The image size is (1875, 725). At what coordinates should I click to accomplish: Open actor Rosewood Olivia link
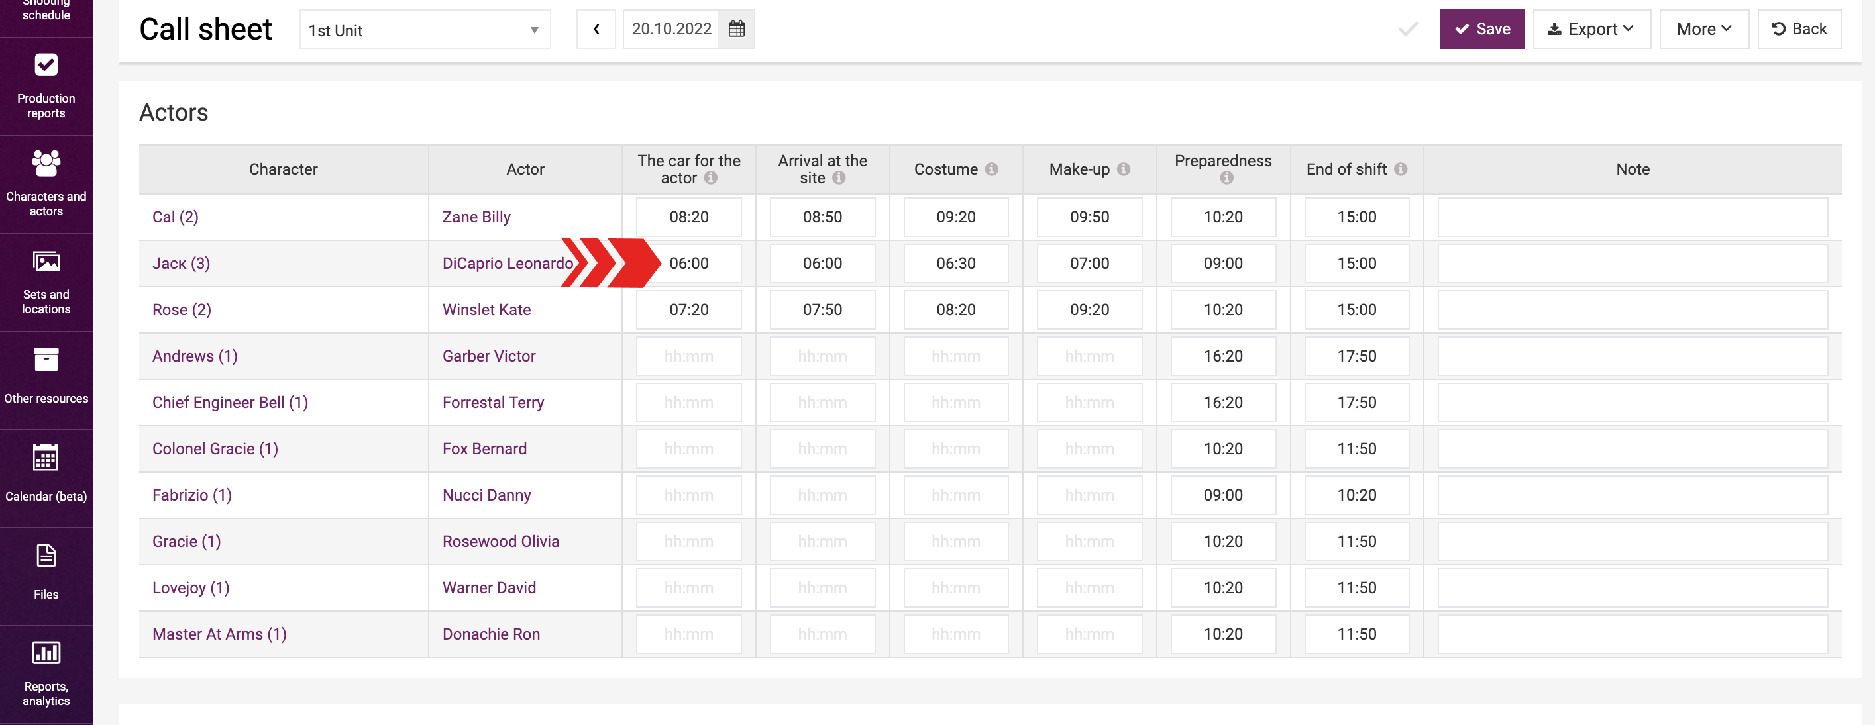(501, 542)
